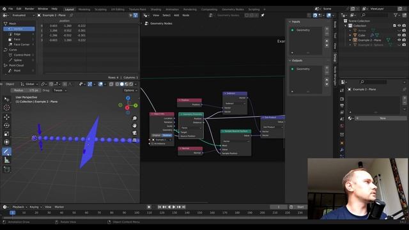
Task: Select the Rotate tool in viewport toolbar
Action: (x=7, y=125)
